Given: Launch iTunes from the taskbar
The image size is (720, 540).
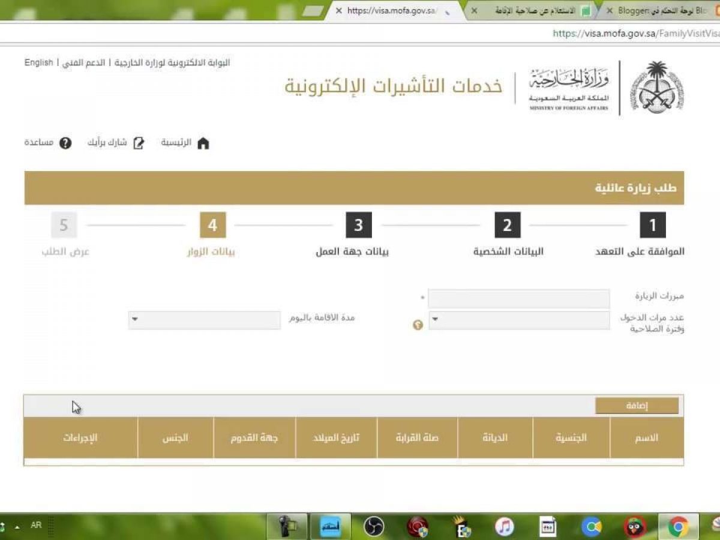Looking at the screenshot, I should point(505,527).
